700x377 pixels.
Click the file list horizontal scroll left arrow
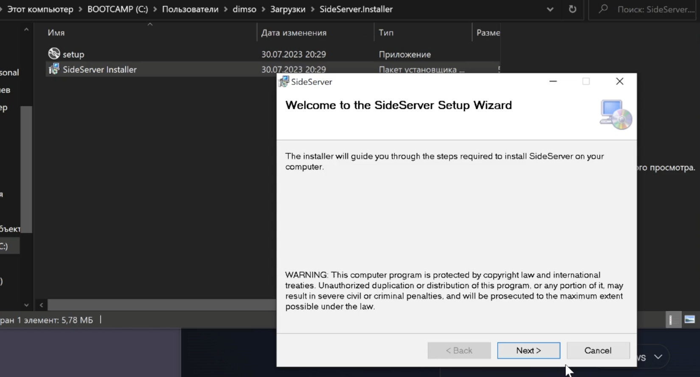41,305
